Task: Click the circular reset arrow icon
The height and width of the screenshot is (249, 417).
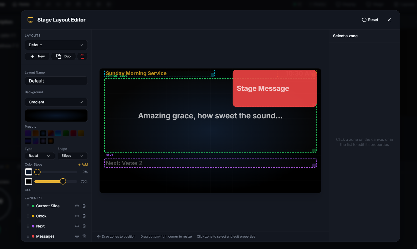Action: pos(364,20)
